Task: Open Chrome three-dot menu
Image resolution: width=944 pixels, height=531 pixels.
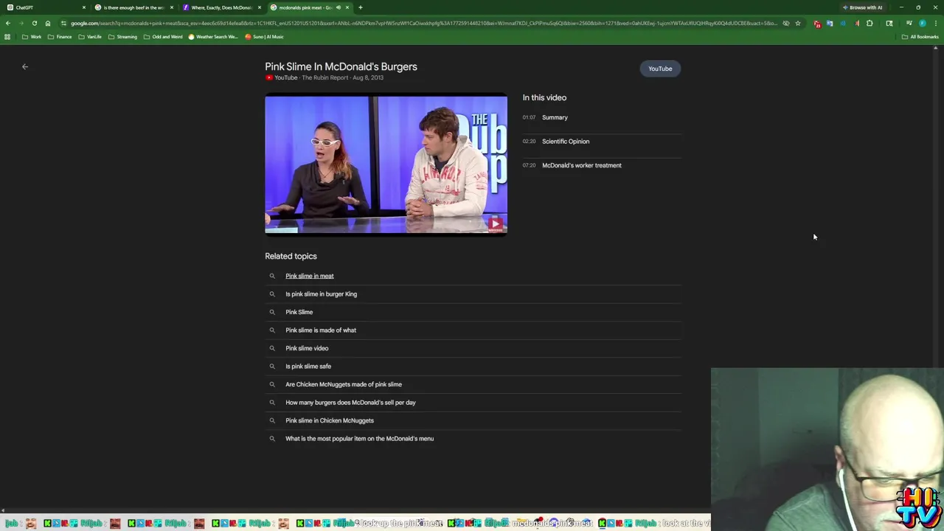Action: pyautogui.click(x=936, y=24)
